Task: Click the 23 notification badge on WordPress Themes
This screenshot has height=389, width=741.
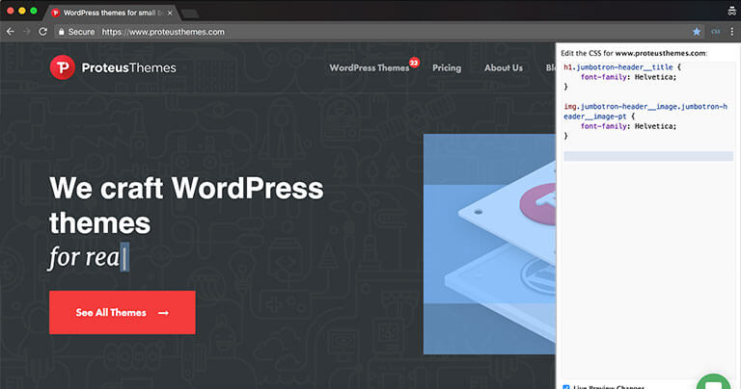Action: (414, 63)
